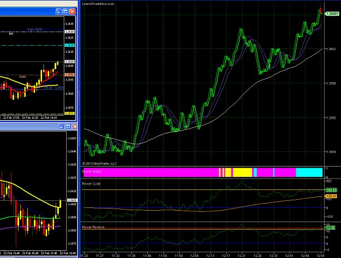Screen dimensions: 341x258
Task: Close the lower left chart window
Action: click(75, 126)
